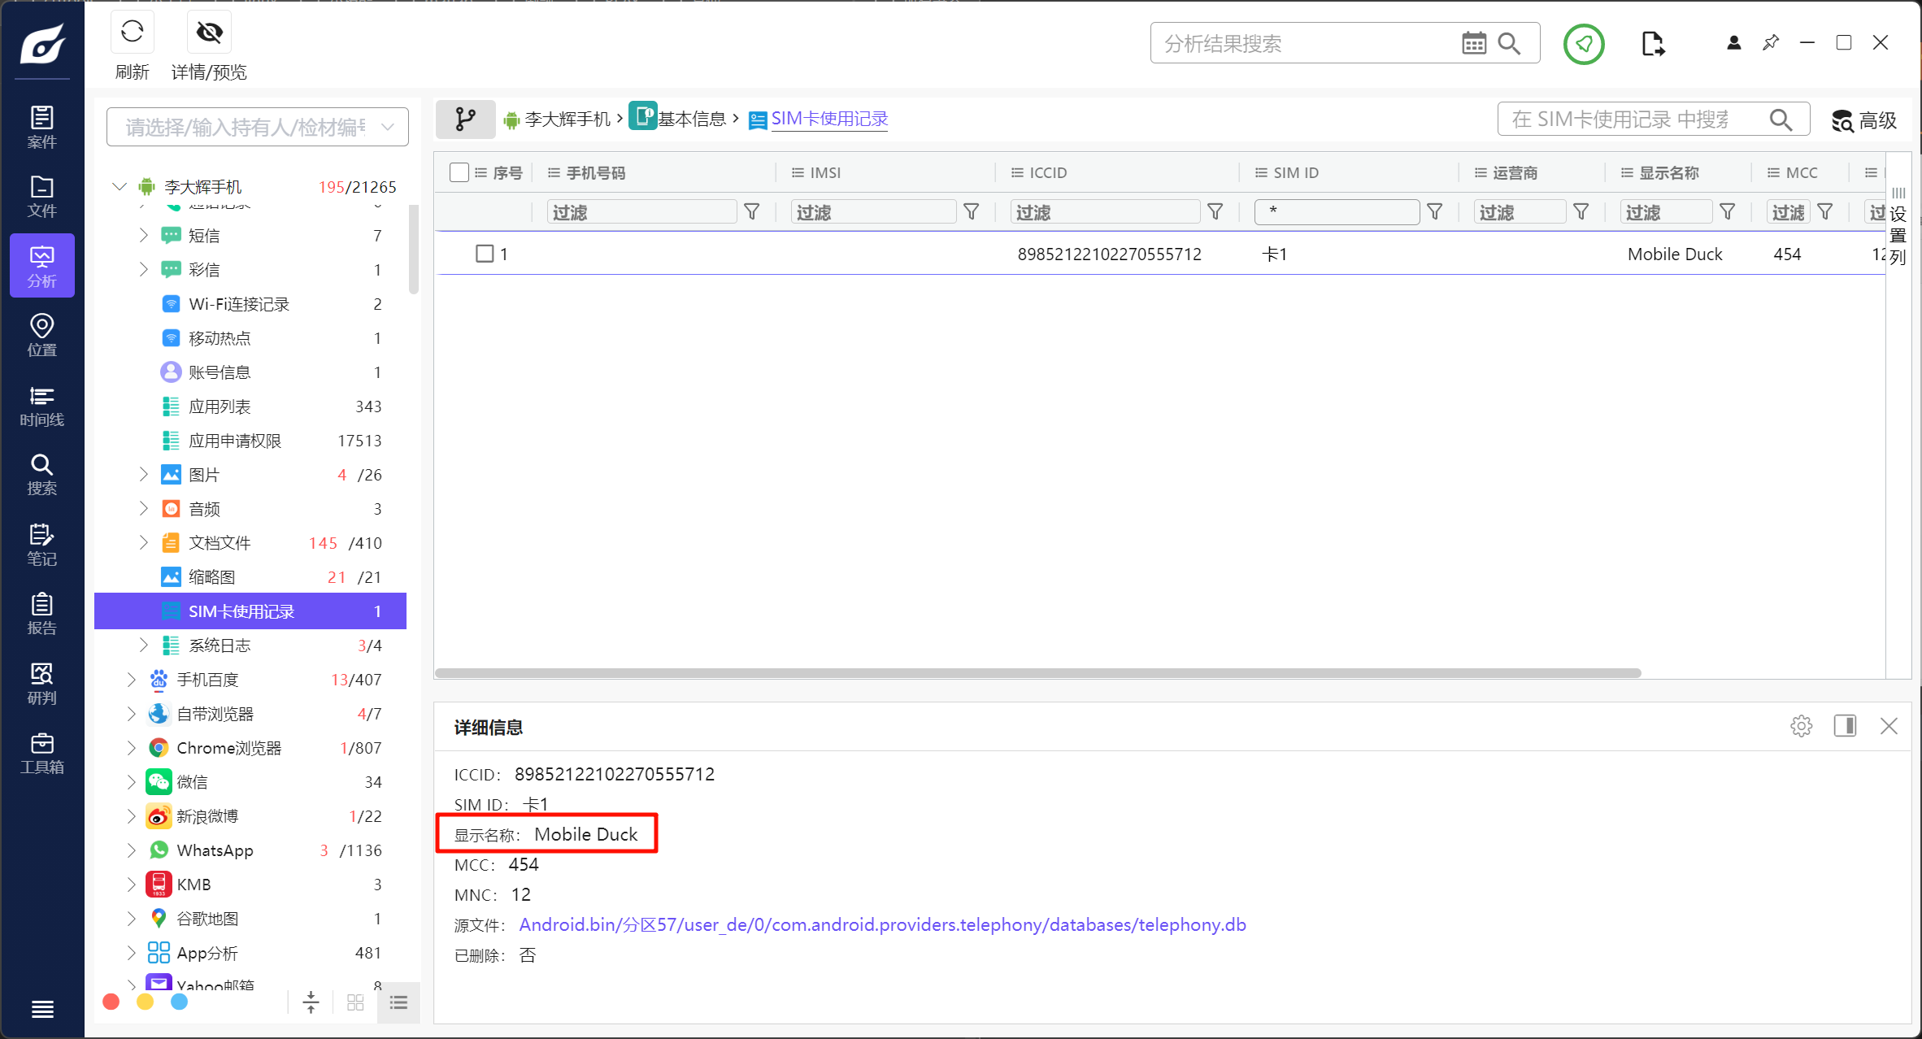Click the 高级 advanced search button
1922x1039 pixels.
1863,120
